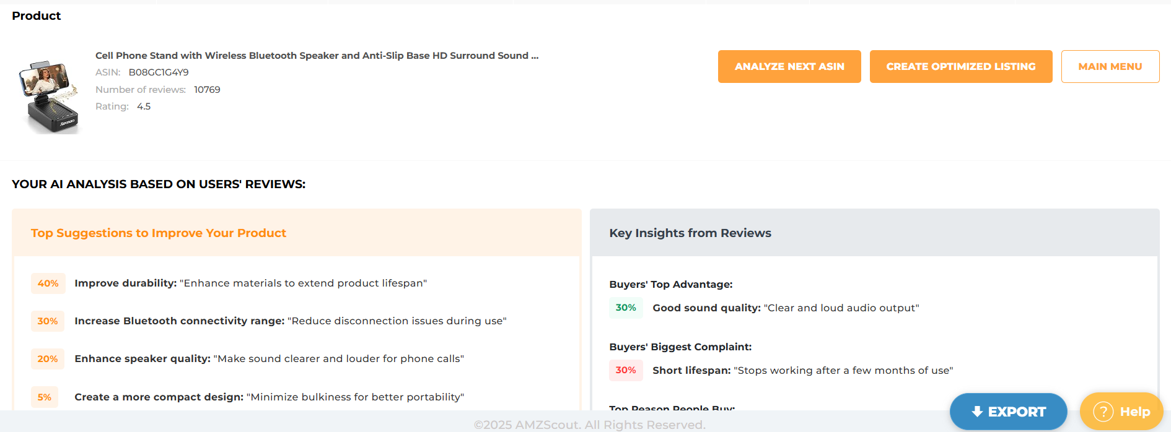Click the download arrow icon on Export button

(978, 411)
